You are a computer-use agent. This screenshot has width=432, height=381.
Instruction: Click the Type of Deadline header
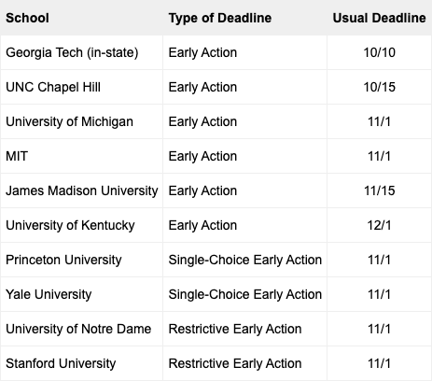point(244,18)
